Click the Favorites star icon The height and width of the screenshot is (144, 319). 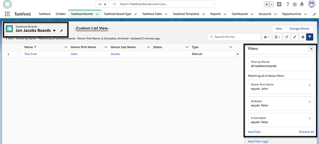tap(266, 4)
